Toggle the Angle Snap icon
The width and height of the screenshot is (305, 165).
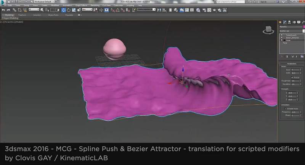click(x=117, y=10)
